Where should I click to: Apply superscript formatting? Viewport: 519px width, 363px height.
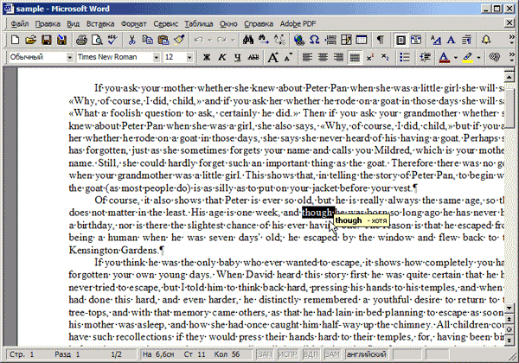click(370, 58)
